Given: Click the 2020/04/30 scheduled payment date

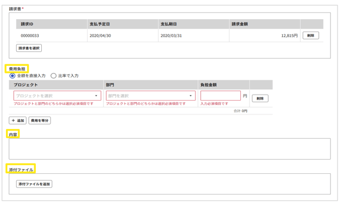Looking at the screenshot, I should click(100, 36).
